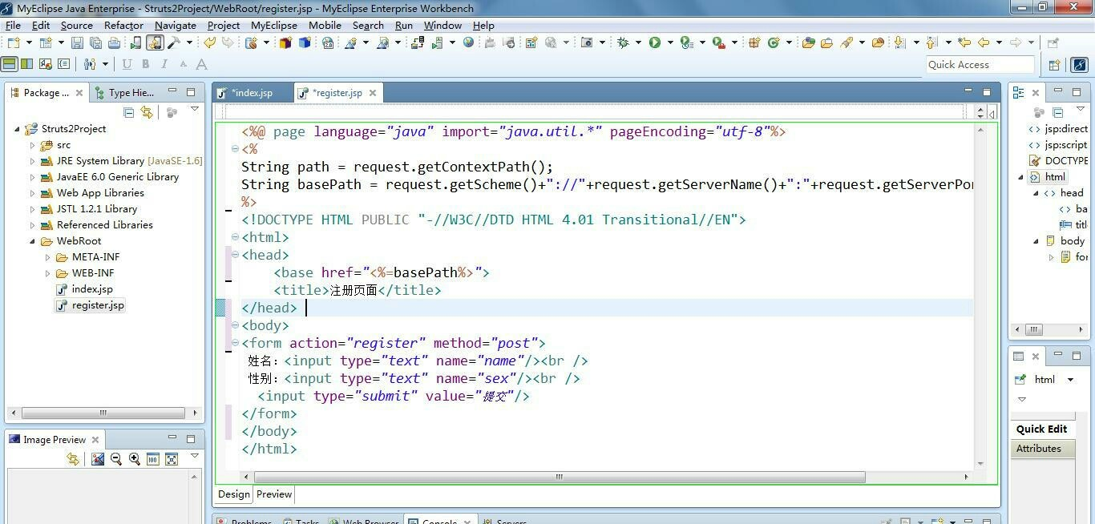Expand the WEB-INF folder node
Viewport: 1095px width, 524px height.
coord(48,273)
